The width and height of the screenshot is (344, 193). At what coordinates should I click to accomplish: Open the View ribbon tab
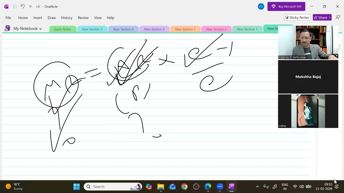pos(98,18)
